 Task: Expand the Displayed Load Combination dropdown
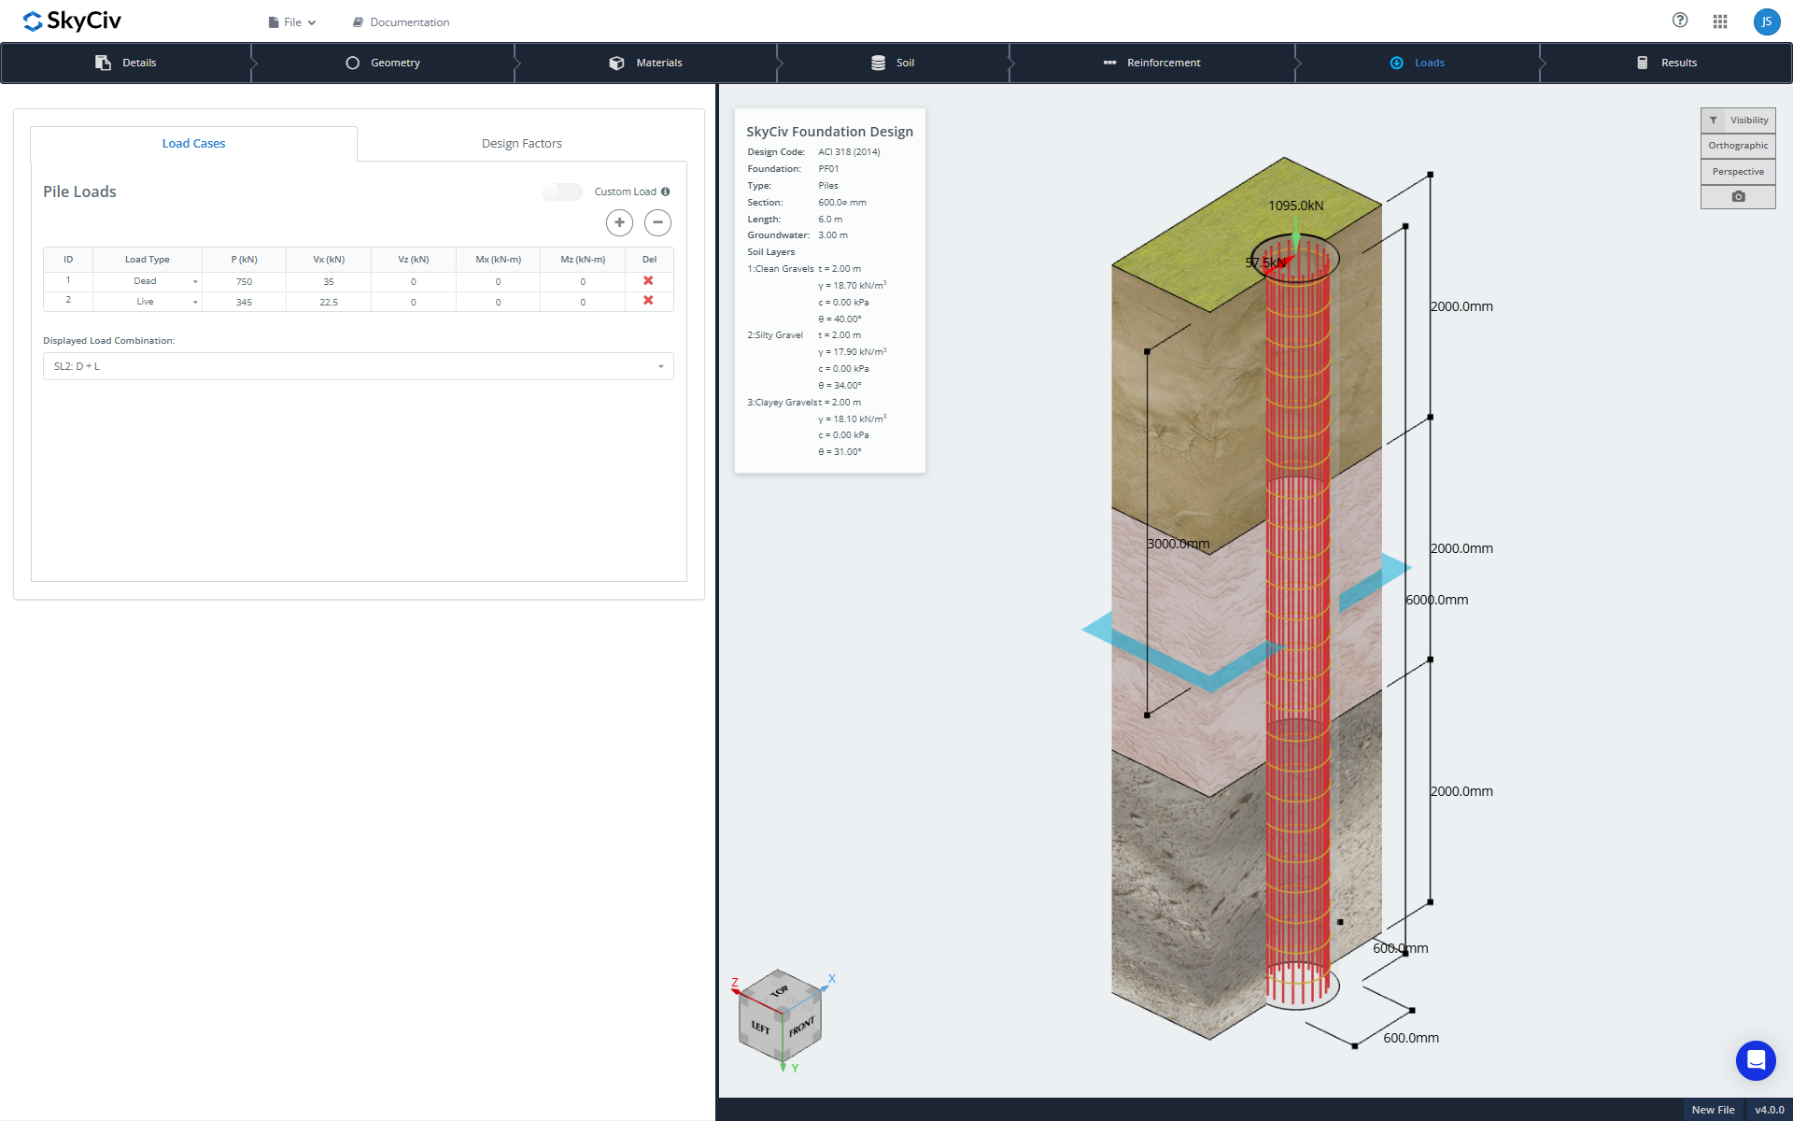tap(359, 366)
